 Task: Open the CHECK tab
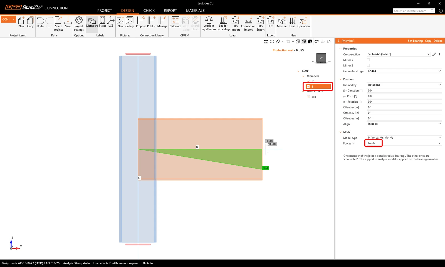(x=149, y=11)
